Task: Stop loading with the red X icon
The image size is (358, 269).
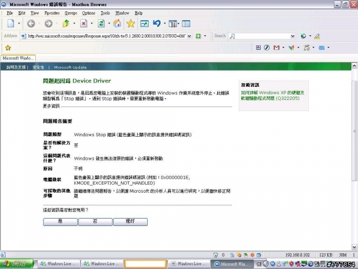Action: [84, 24]
